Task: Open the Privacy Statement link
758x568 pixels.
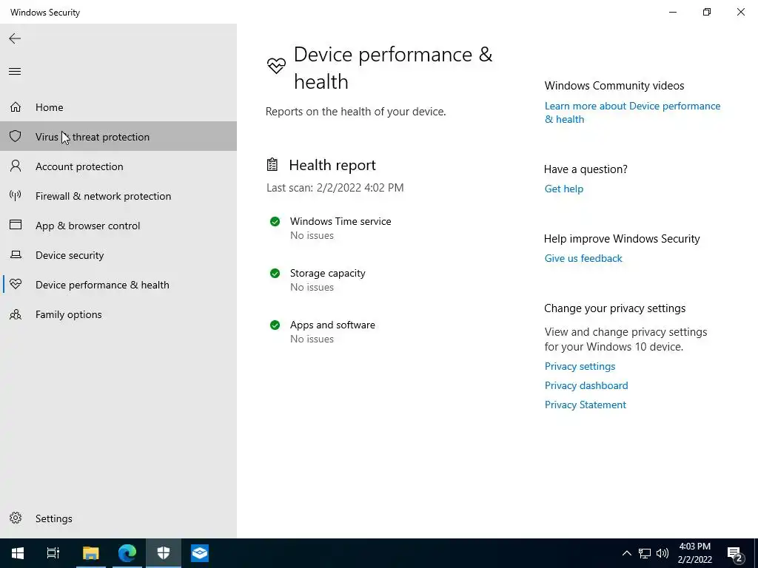Action: [x=585, y=405]
